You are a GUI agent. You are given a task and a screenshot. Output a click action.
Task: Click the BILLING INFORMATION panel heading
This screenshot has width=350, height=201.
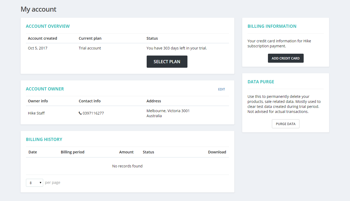click(272, 26)
